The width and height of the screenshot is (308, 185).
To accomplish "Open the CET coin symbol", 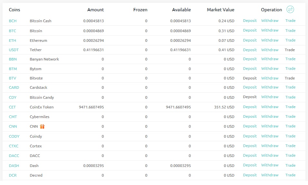I will tap(12, 107).
